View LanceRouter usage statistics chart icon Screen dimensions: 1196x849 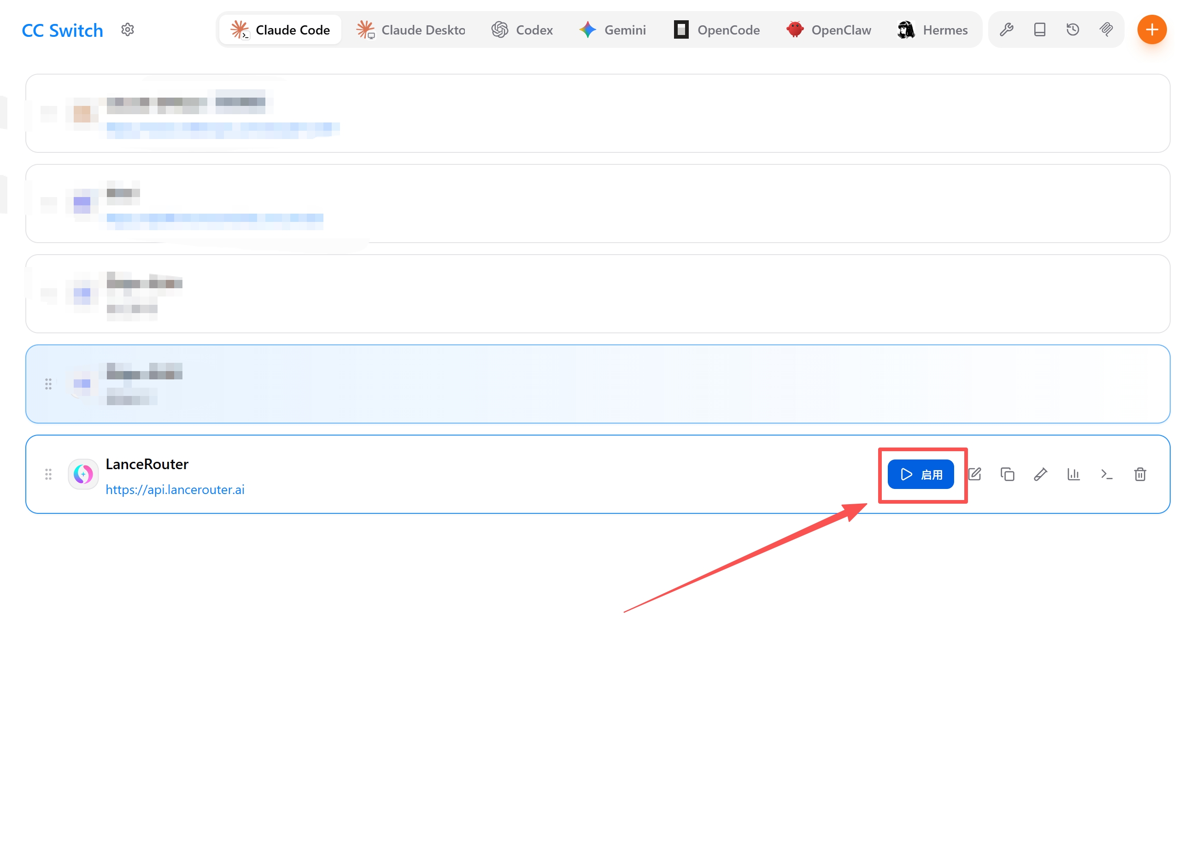[x=1073, y=474]
